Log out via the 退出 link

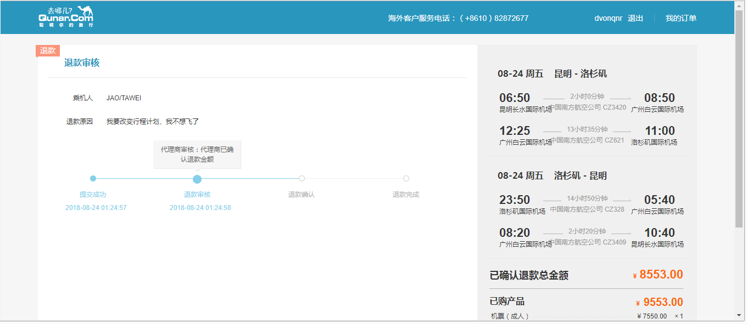pyautogui.click(x=635, y=18)
